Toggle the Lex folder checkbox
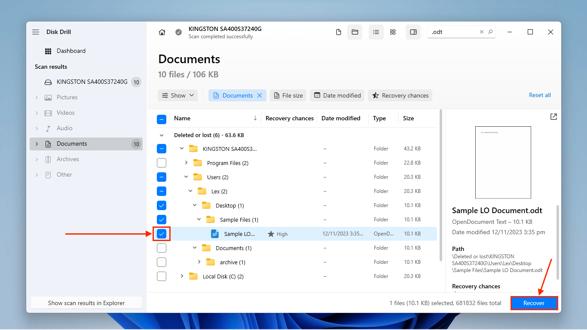The height and width of the screenshot is (330, 587). tap(162, 191)
